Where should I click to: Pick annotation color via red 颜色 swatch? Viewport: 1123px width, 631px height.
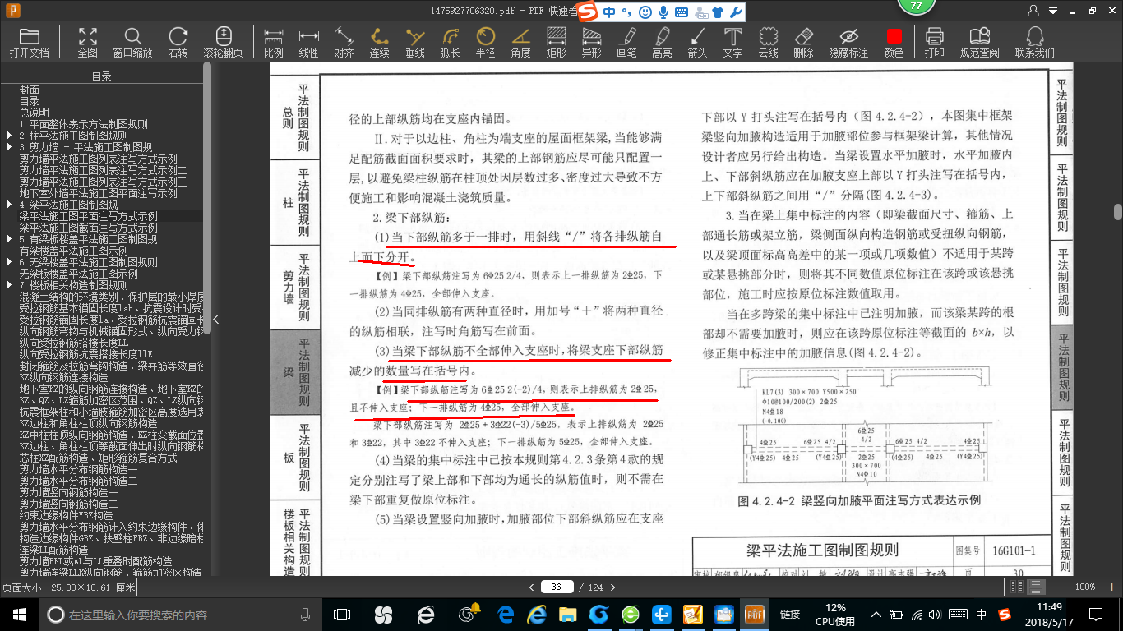(x=894, y=42)
